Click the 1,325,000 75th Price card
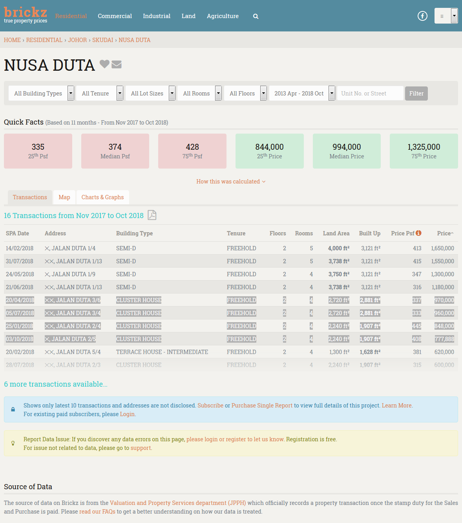 coord(424,151)
